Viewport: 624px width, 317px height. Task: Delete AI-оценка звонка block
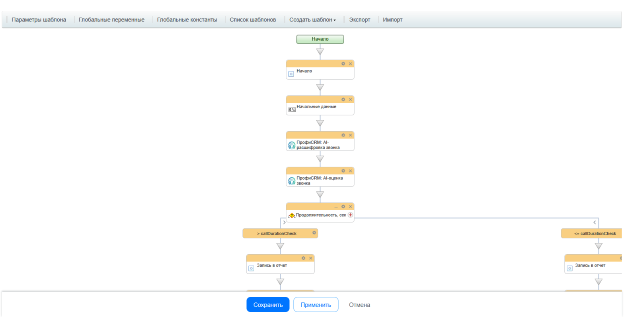tap(351, 171)
